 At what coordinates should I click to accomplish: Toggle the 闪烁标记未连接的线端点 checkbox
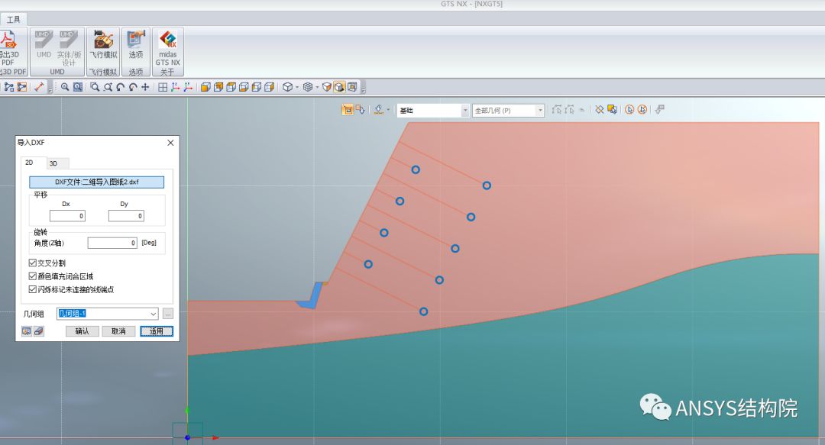point(33,289)
